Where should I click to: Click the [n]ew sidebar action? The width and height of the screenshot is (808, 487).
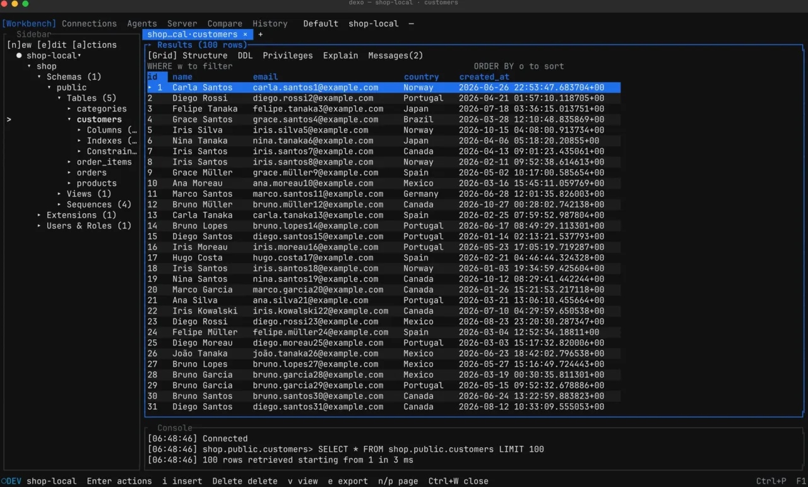click(19, 45)
